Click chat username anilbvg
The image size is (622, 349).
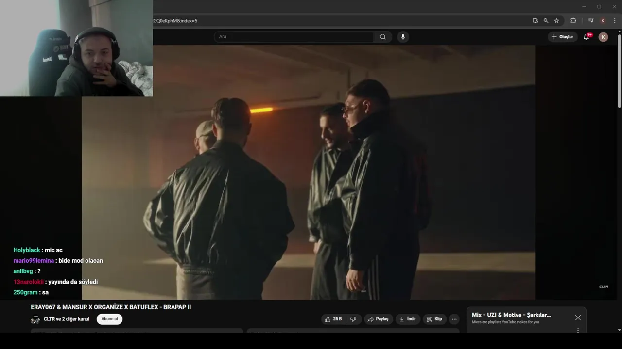(23, 271)
